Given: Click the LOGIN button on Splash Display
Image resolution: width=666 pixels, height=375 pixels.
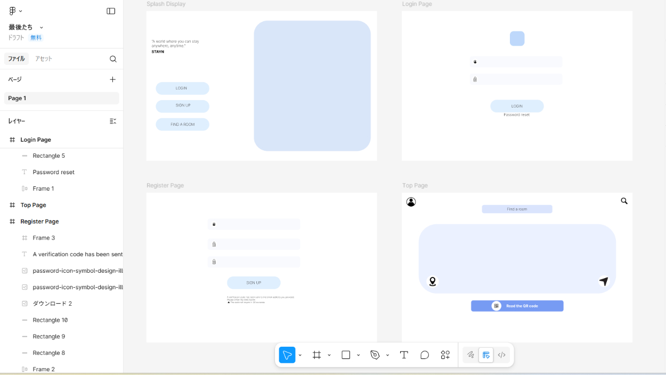Looking at the screenshot, I should coord(182,88).
